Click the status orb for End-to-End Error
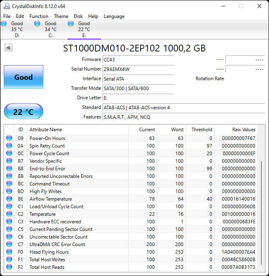 click(x=9, y=168)
